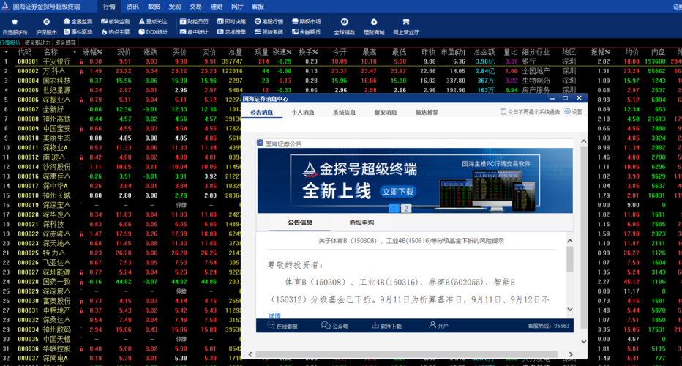Open the 交易 menu tab
Viewport: 682px width, 366px height.
(195, 6)
